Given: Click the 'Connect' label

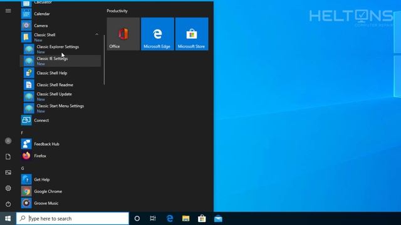Looking at the screenshot, I should (41, 121).
